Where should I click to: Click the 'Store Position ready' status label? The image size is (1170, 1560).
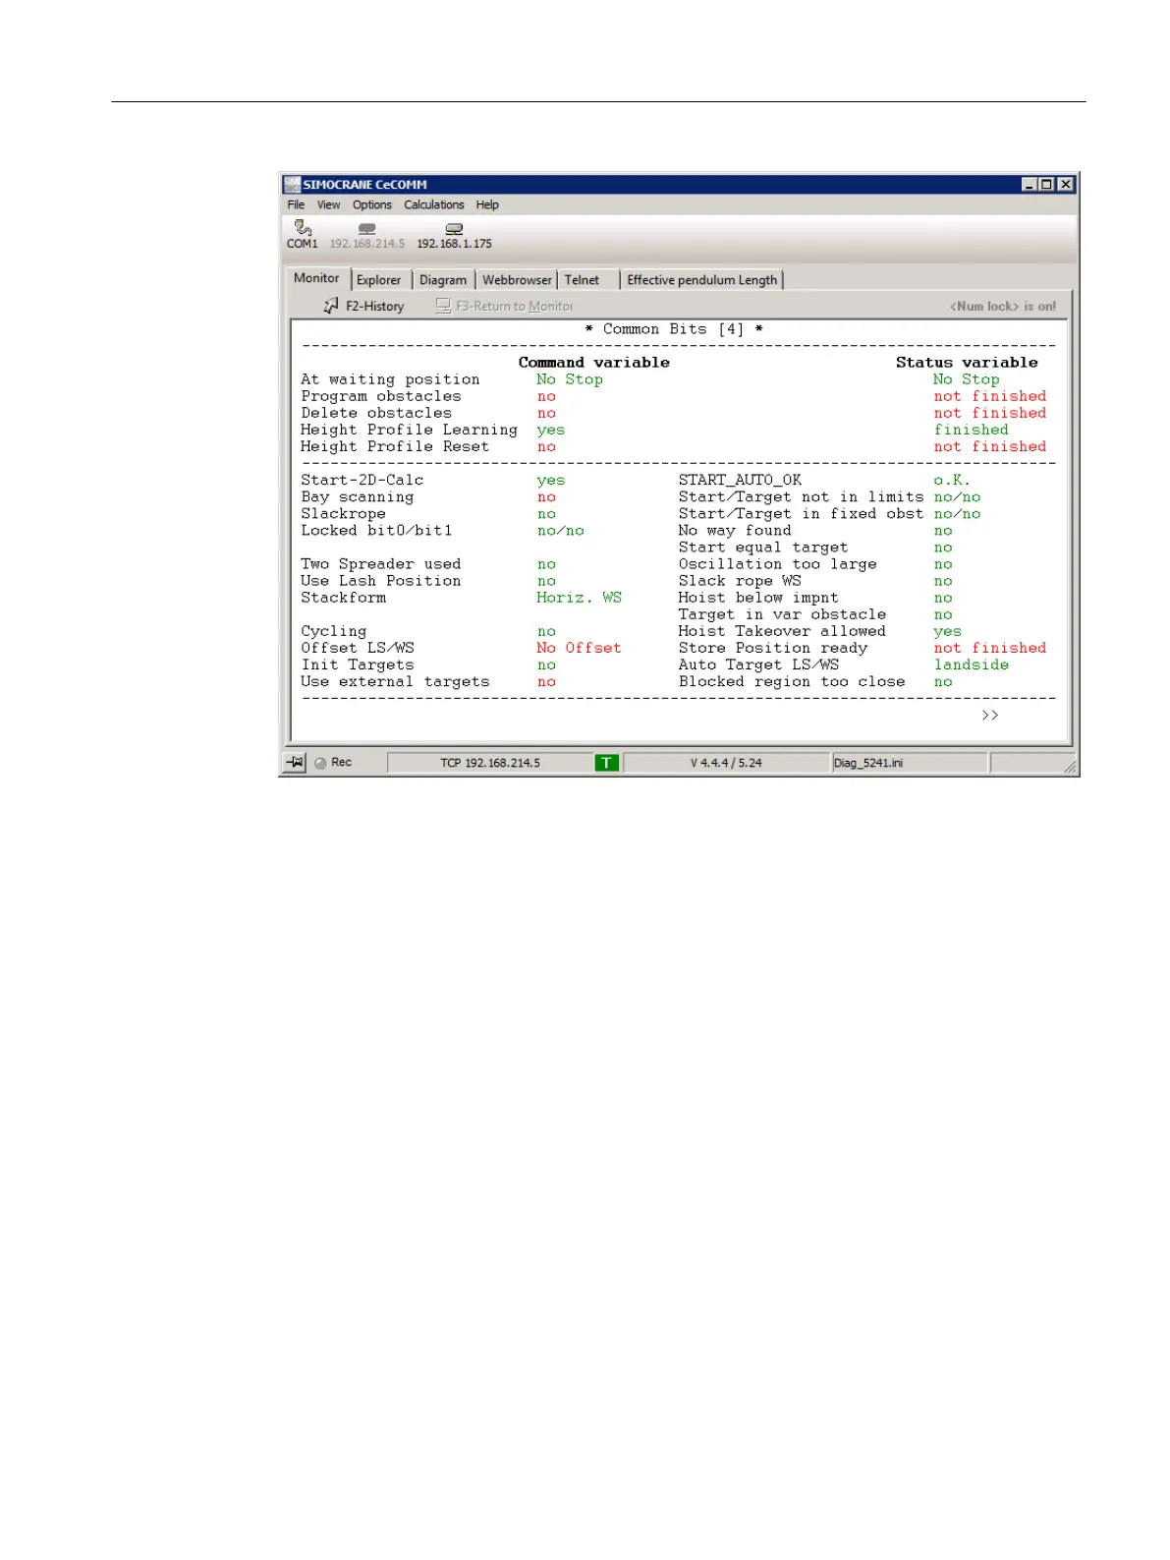pos(773,648)
